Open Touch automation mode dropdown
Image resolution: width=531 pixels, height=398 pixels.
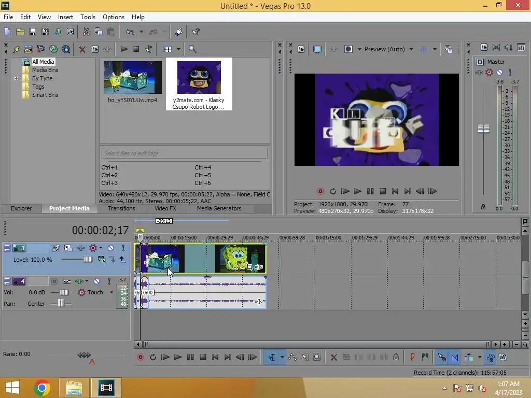click(x=111, y=292)
